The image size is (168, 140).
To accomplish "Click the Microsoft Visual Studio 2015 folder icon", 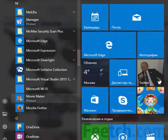I will (x=20, y=79).
